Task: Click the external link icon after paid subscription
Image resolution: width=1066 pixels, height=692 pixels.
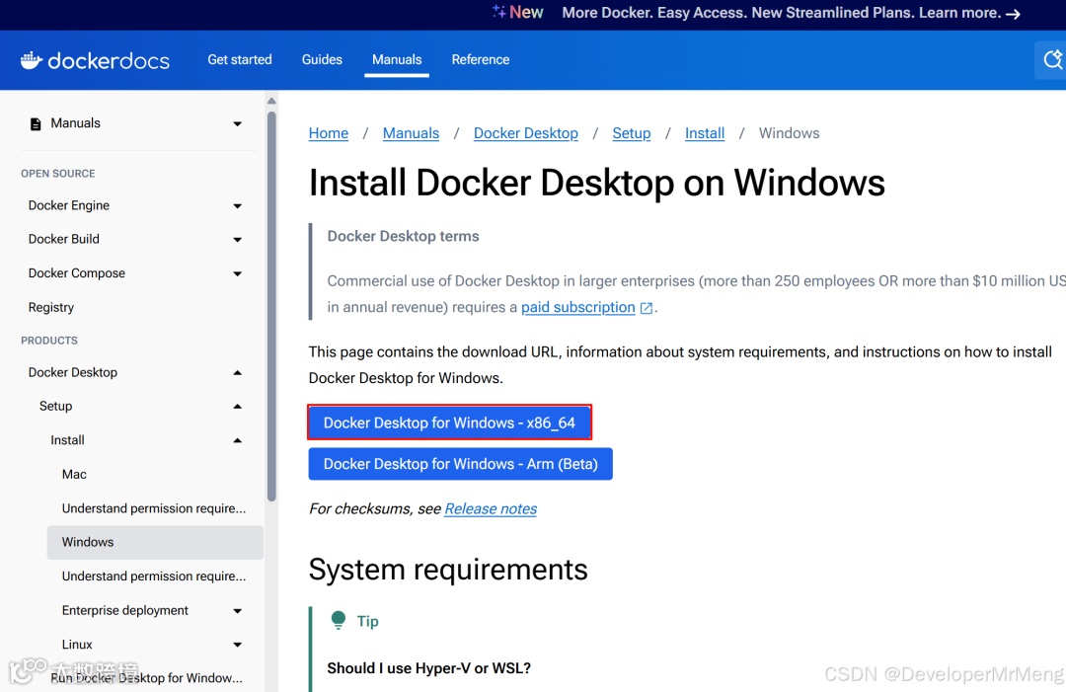Action: 647,308
